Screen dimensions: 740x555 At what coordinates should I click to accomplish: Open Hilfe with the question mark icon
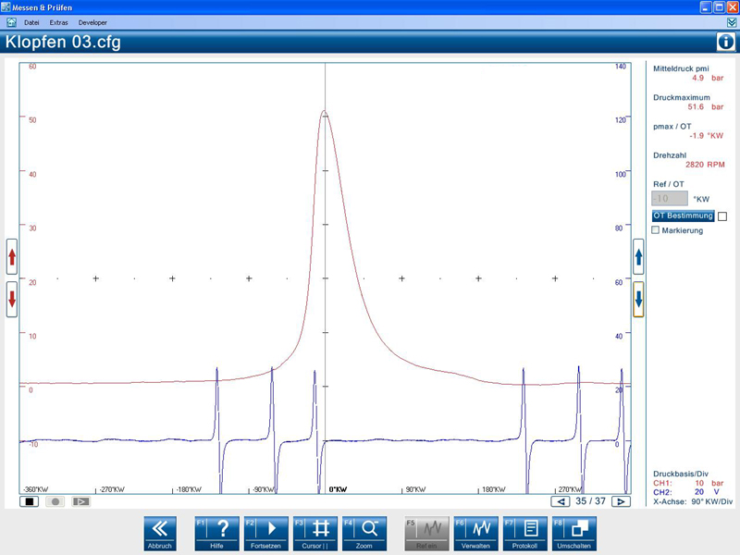click(216, 533)
